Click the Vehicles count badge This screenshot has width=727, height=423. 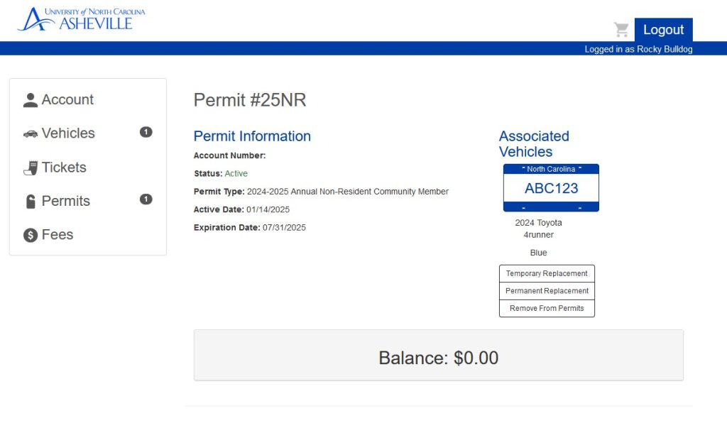pyautogui.click(x=146, y=132)
